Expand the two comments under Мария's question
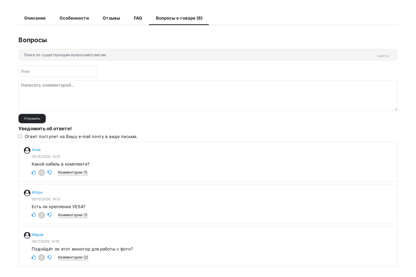The image size is (416, 277). (x=73, y=257)
